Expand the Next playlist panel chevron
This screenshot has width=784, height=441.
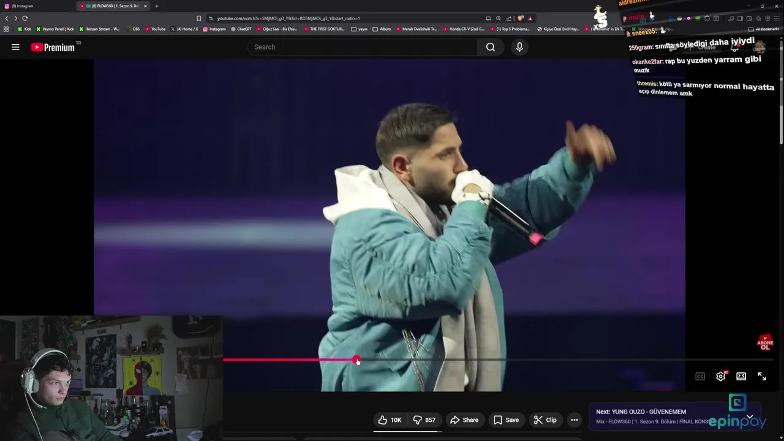pyautogui.click(x=750, y=417)
